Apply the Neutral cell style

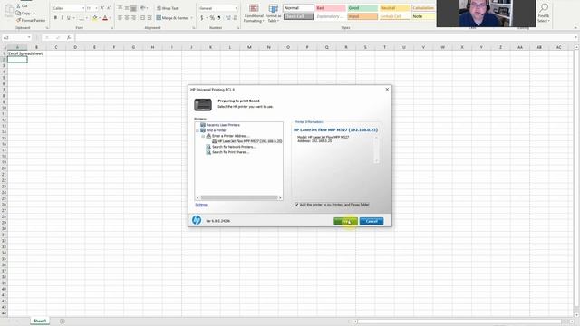395,8
